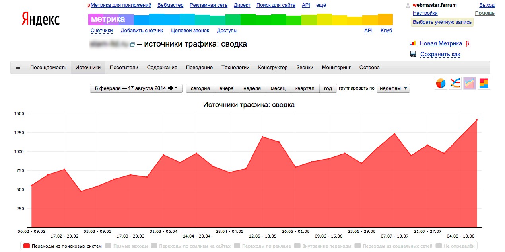Toggle 'Прямые заходы' legend series
Image resolution: width=505 pixels, height=252 pixels.
[x=126, y=246]
